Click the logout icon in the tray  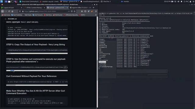[x=193, y=2]
